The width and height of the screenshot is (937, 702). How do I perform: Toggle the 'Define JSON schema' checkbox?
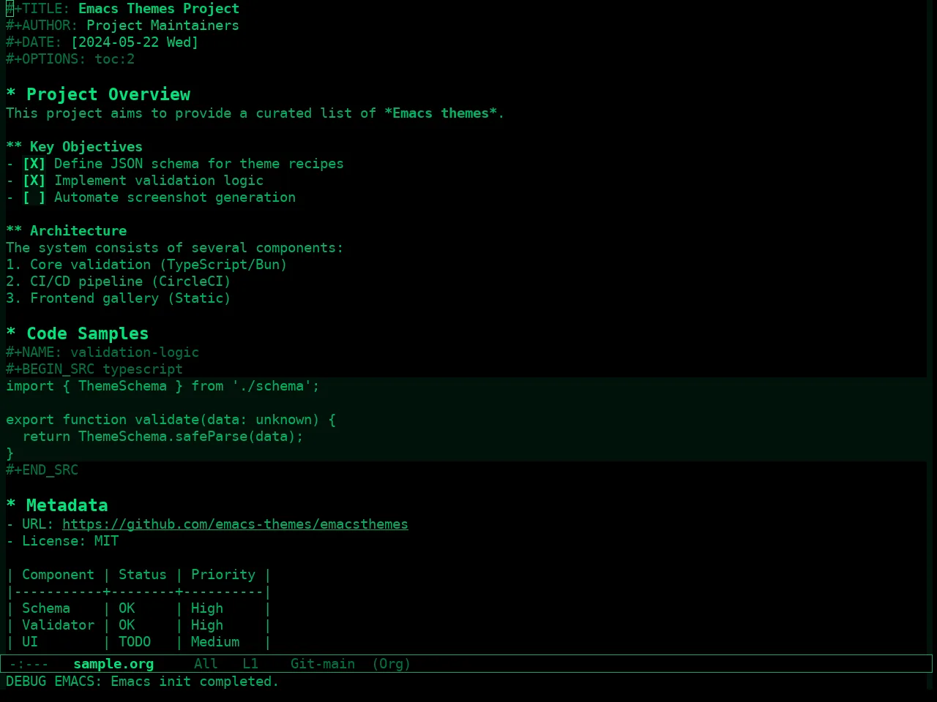click(34, 164)
